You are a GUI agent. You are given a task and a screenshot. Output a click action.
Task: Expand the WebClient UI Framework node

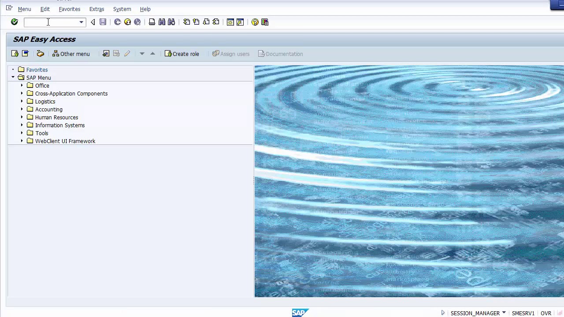tap(22, 141)
